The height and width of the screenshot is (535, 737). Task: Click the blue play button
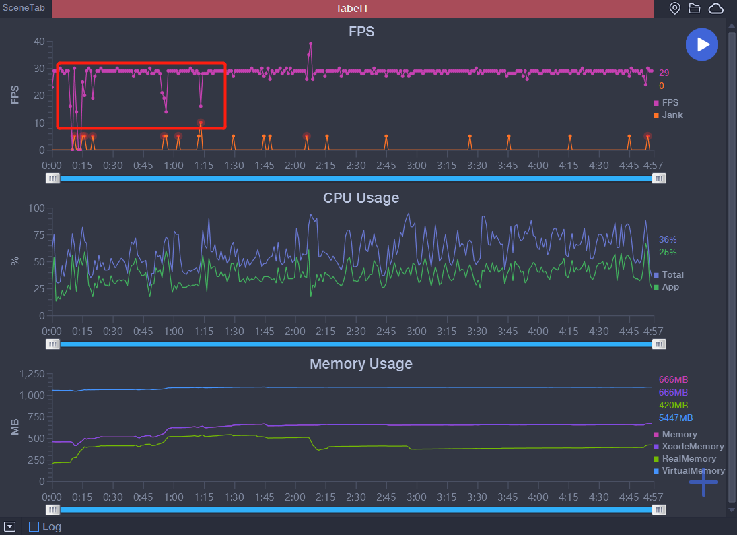tap(702, 44)
